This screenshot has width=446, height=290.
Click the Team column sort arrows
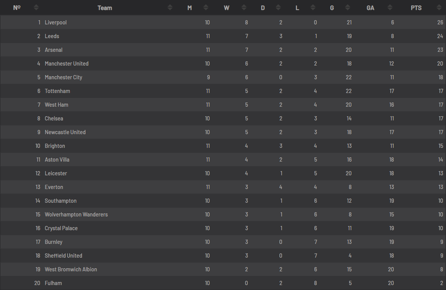[170, 8]
